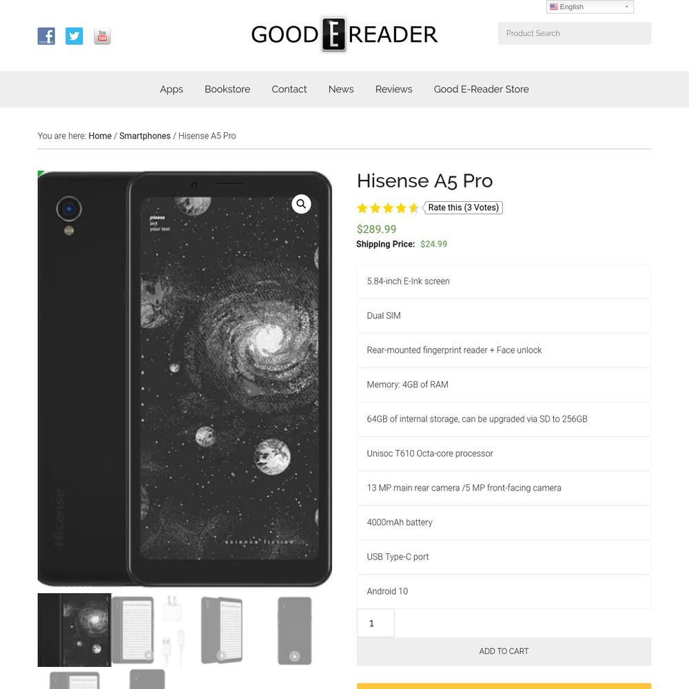Open the English language dropdown
The width and height of the screenshot is (689, 689).
click(590, 7)
